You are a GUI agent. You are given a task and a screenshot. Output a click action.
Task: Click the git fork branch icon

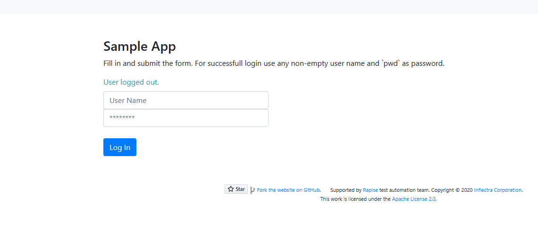[252, 190]
